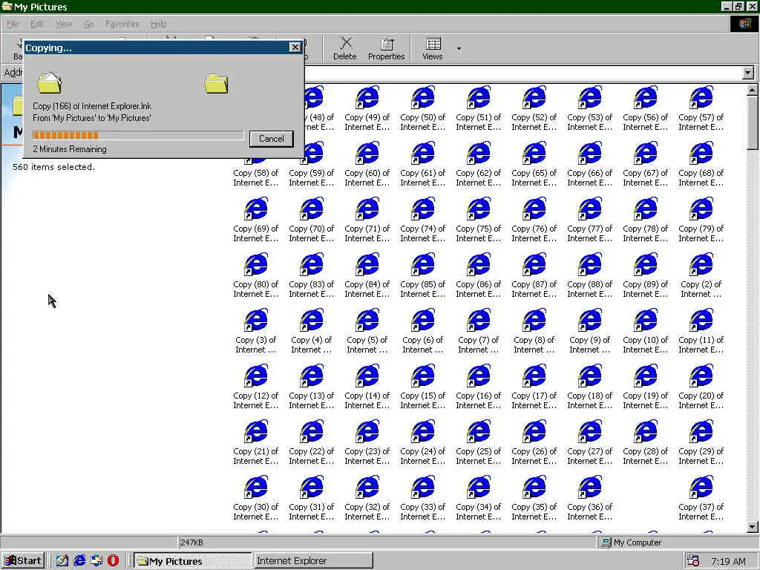The image size is (760, 570).
Task: Click My Computer in status bar
Action: (631, 543)
